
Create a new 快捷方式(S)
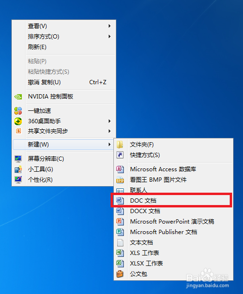pos(173,155)
